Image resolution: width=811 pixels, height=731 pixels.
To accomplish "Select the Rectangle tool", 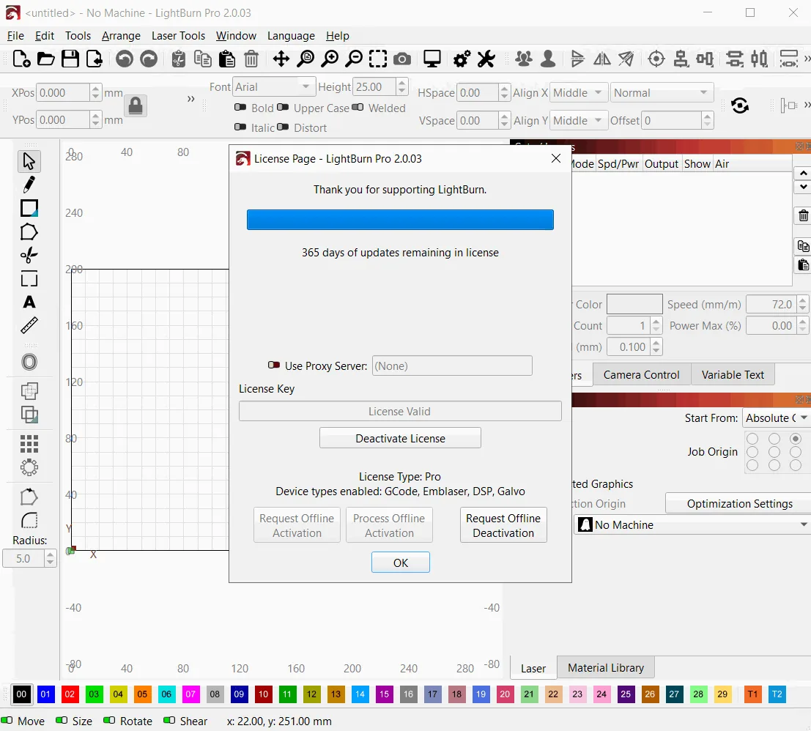I will pyautogui.click(x=29, y=208).
